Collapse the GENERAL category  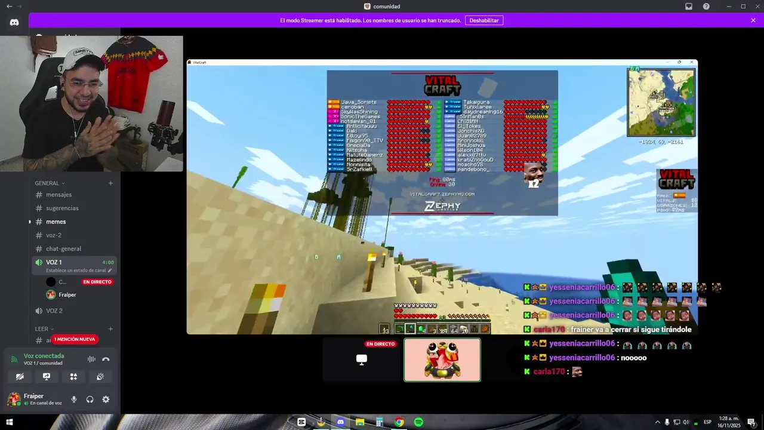pos(50,183)
